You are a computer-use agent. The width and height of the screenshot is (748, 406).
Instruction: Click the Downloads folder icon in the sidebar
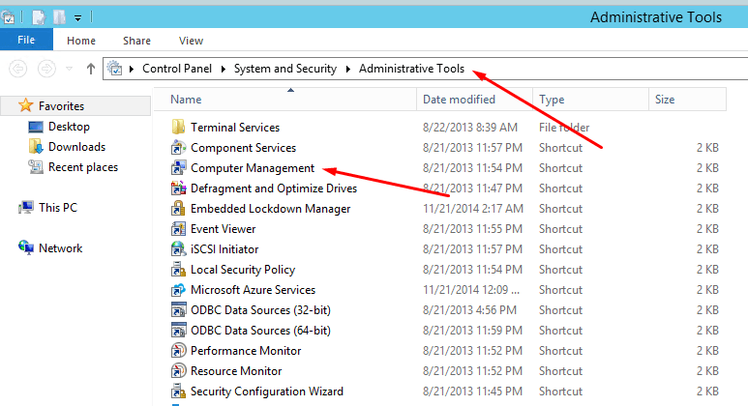click(x=36, y=146)
